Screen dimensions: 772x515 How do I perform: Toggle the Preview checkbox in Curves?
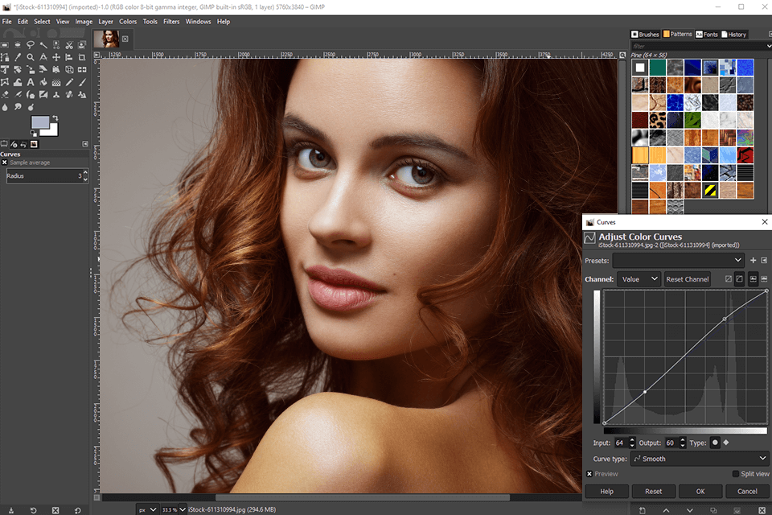589,473
